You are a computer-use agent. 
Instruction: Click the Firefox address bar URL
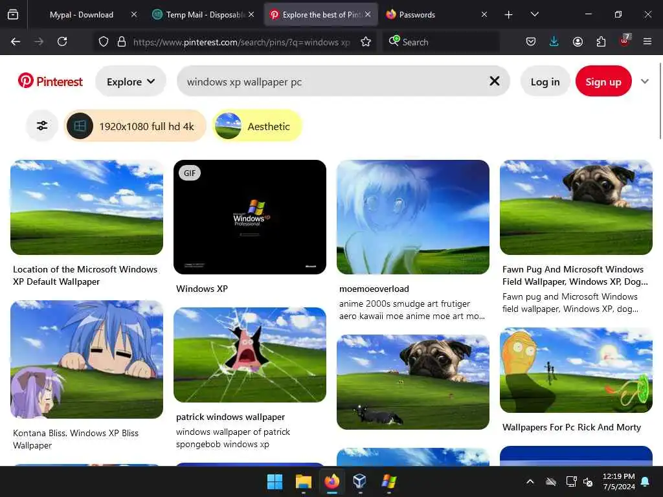click(242, 41)
